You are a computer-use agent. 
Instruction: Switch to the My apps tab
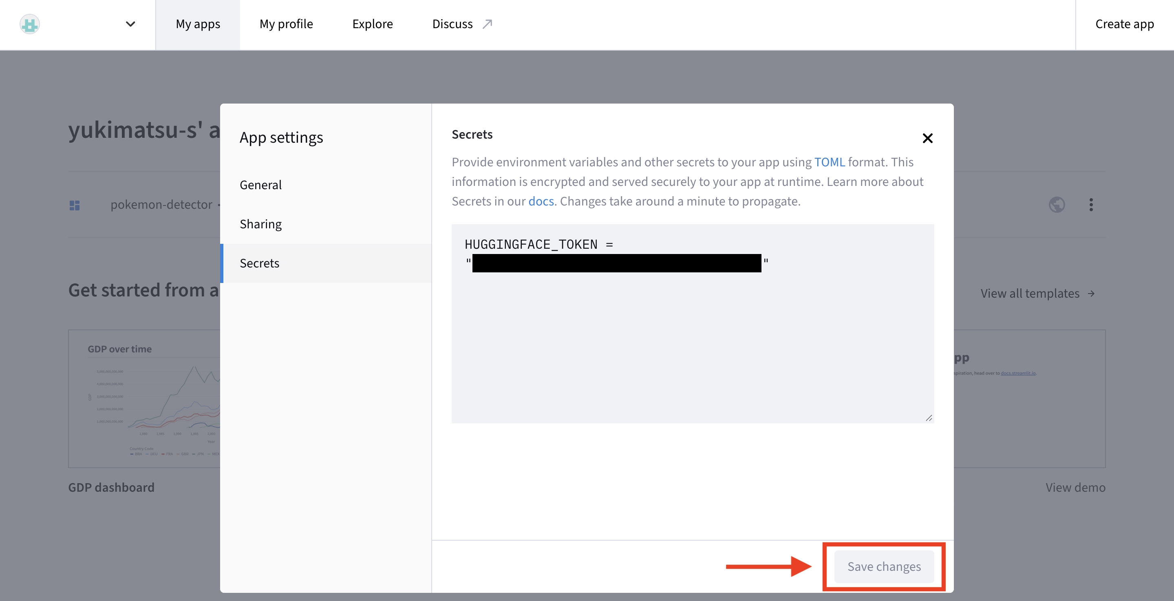[x=197, y=24]
